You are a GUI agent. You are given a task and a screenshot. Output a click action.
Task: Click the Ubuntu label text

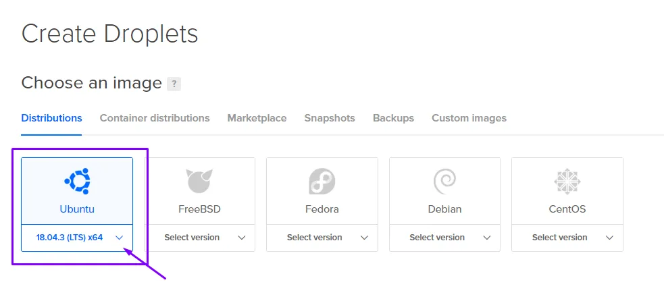tap(77, 209)
